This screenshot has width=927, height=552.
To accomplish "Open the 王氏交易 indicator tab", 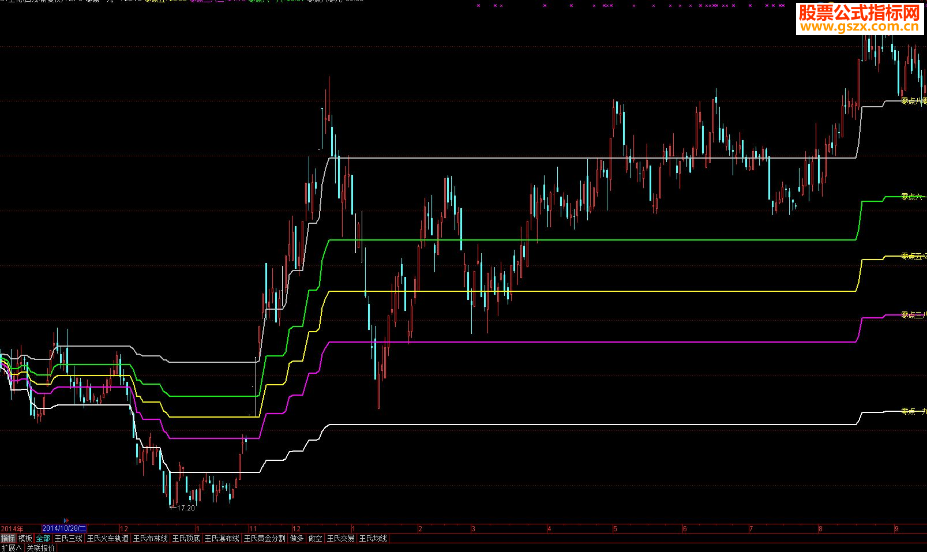I will tap(341, 538).
